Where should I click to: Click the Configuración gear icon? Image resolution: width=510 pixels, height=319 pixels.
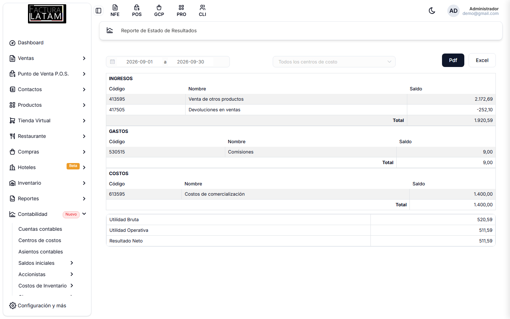click(x=13, y=306)
